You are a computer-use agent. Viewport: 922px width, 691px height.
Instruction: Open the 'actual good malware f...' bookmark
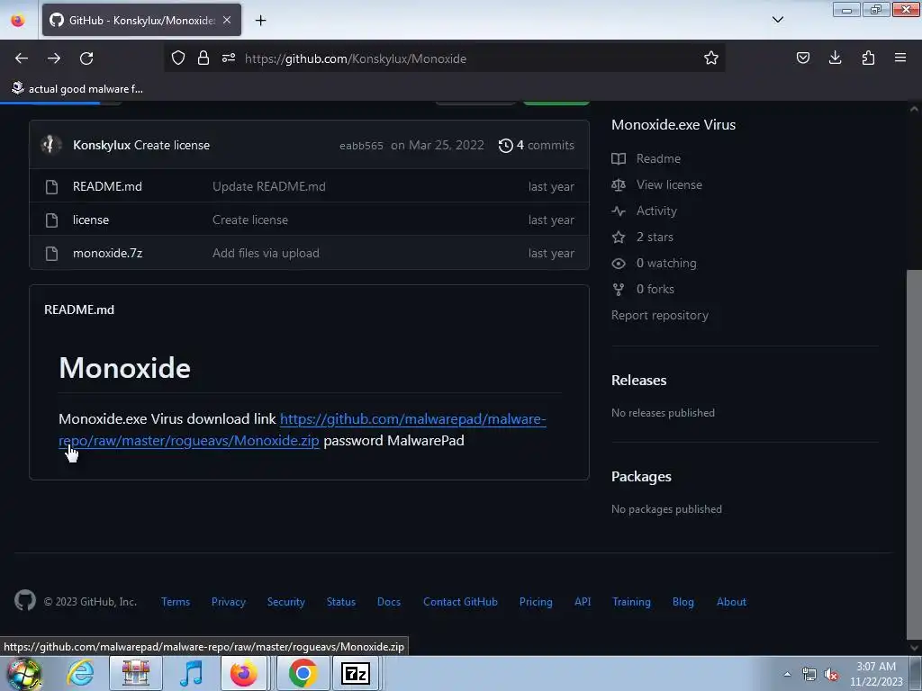[x=77, y=89]
